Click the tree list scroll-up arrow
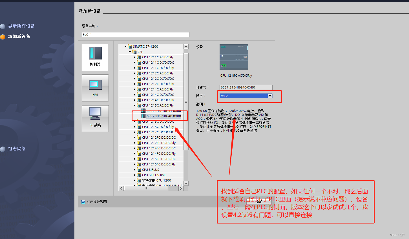 click(x=186, y=47)
